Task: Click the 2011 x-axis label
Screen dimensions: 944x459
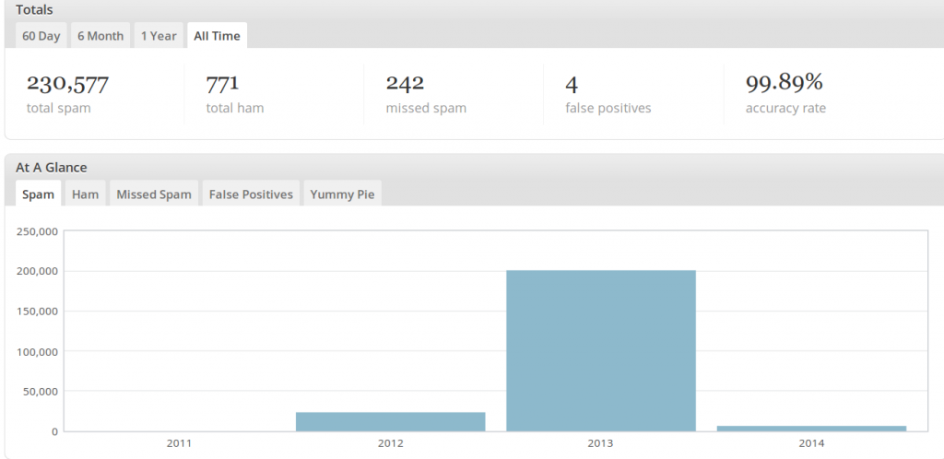Action: [180, 444]
